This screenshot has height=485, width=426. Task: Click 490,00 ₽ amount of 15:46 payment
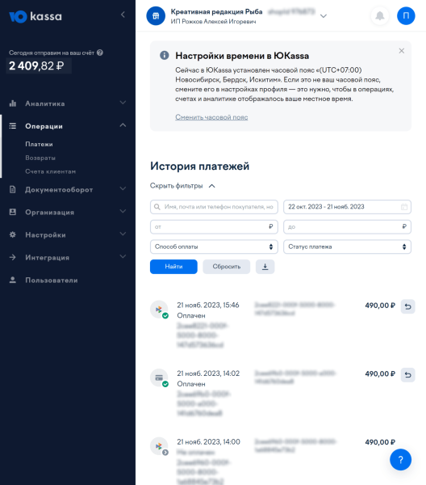(380, 306)
